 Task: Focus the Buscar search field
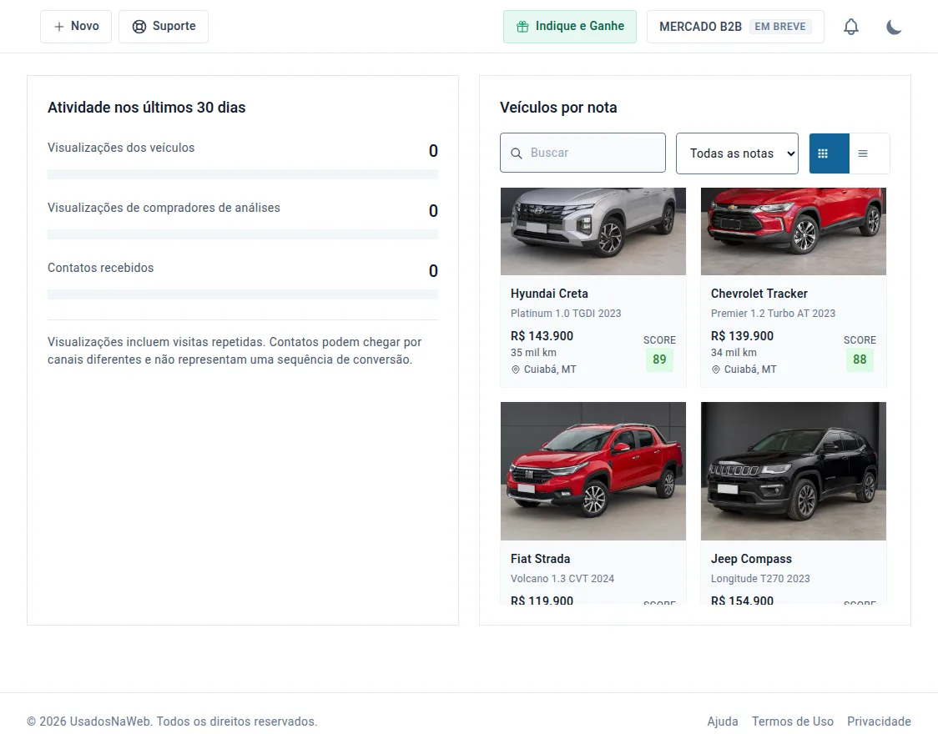click(582, 153)
